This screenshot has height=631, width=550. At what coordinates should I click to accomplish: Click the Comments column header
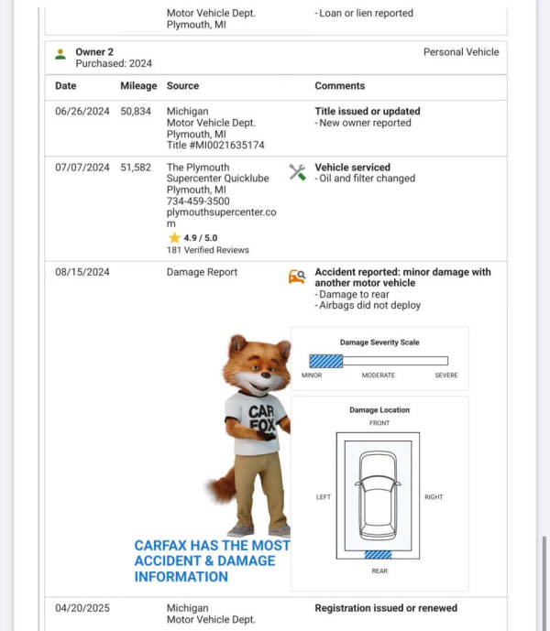[340, 86]
